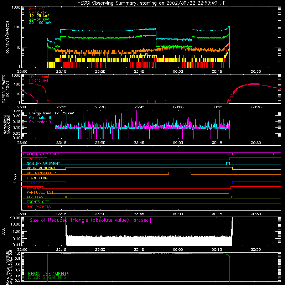This screenshot has height=285, width=285.
Task: Click the '0.05' tick on modulation axis
Action: (x=16, y=133)
